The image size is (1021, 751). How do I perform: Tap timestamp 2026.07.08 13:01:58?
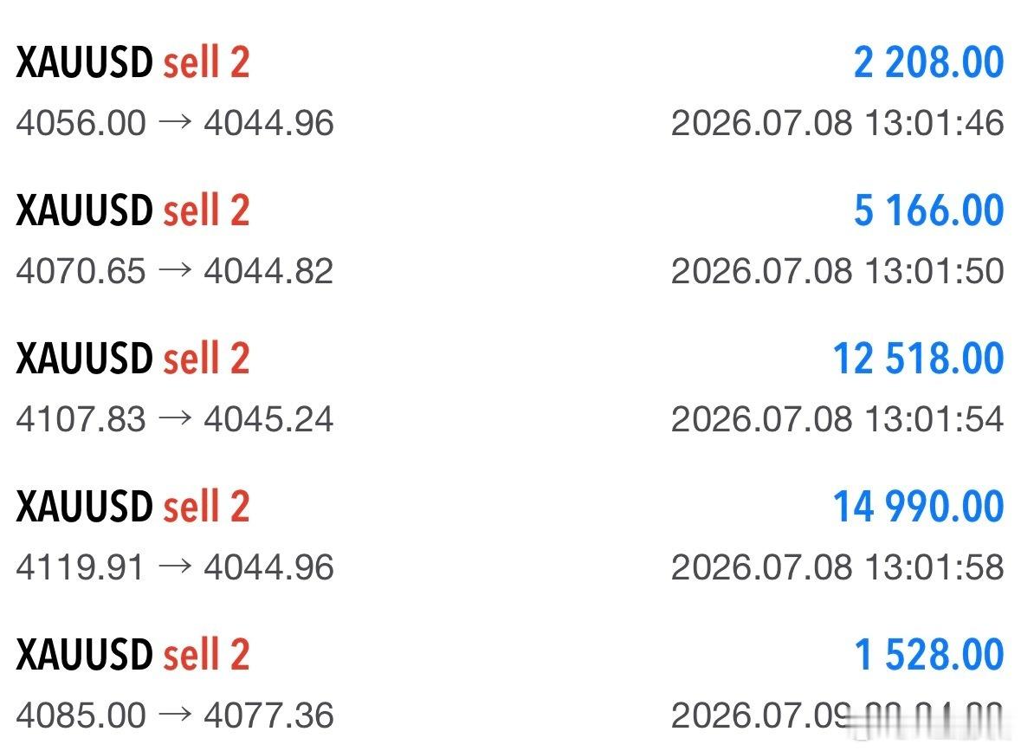tap(837, 566)
